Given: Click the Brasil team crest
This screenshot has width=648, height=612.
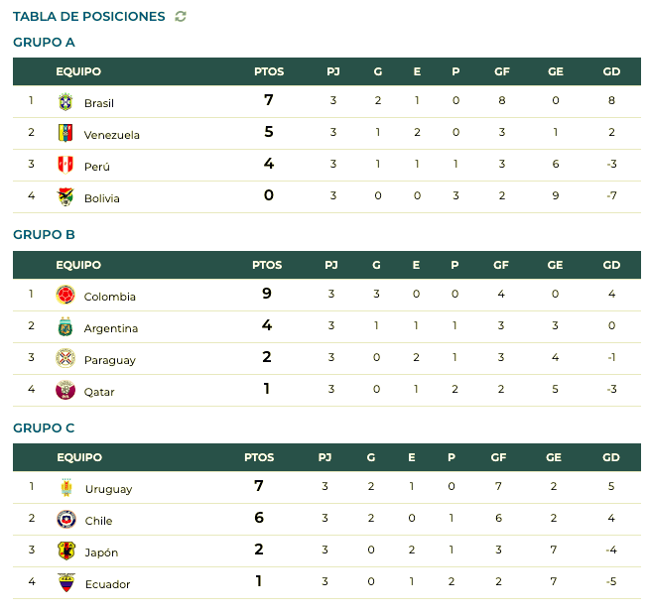Looking at the screenshot, I should point(65,102).
